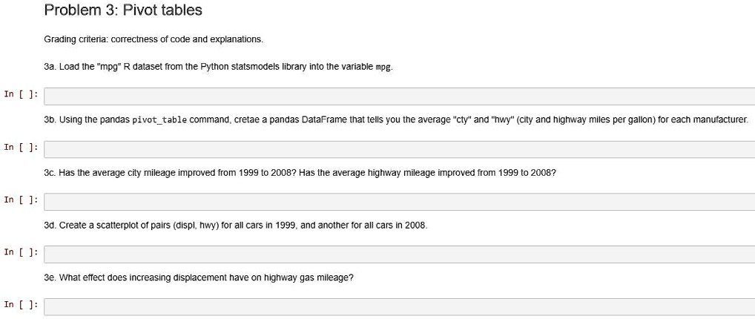Activate the code cell for the scatterplot question
Viewport: 755px width, 319px height.
click(x=400, y=254)
